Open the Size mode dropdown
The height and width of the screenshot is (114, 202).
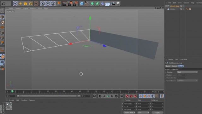[x=143, y=112]
